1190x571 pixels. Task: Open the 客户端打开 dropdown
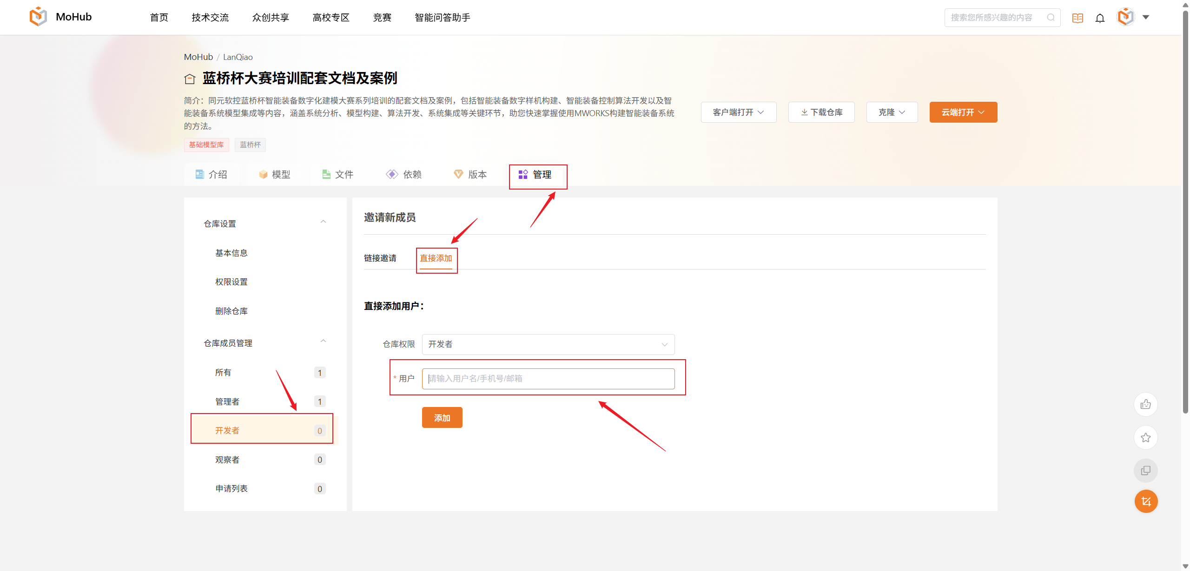click(x=739, y=112)
